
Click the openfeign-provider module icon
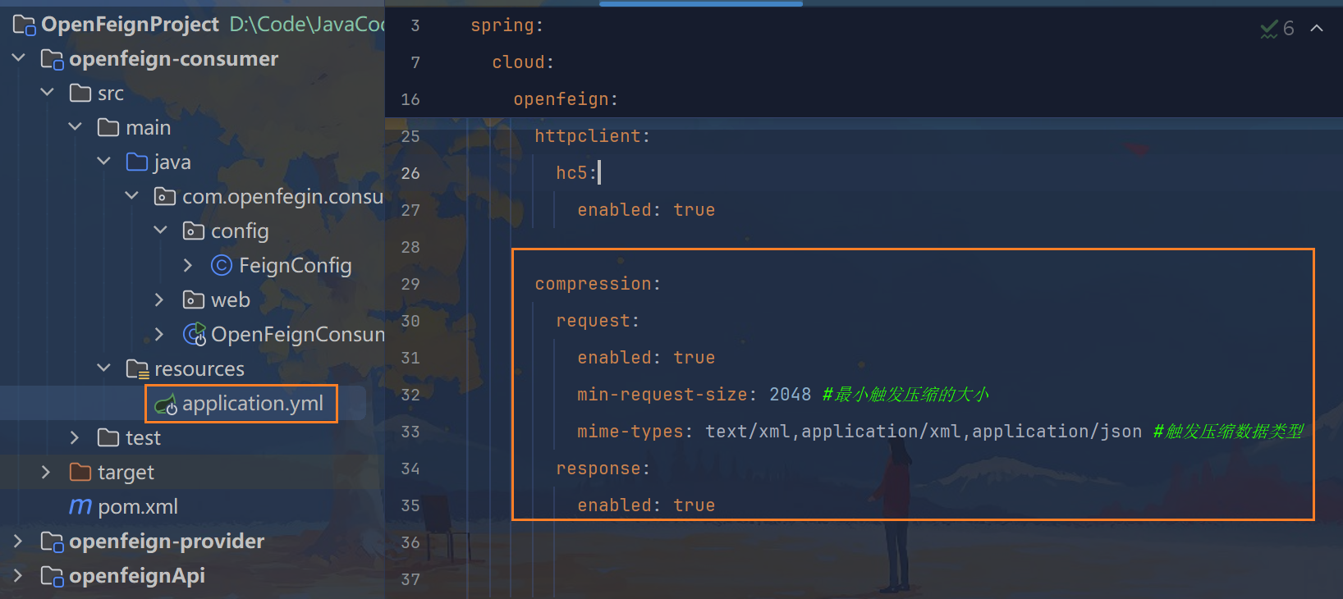click(53, 542)
